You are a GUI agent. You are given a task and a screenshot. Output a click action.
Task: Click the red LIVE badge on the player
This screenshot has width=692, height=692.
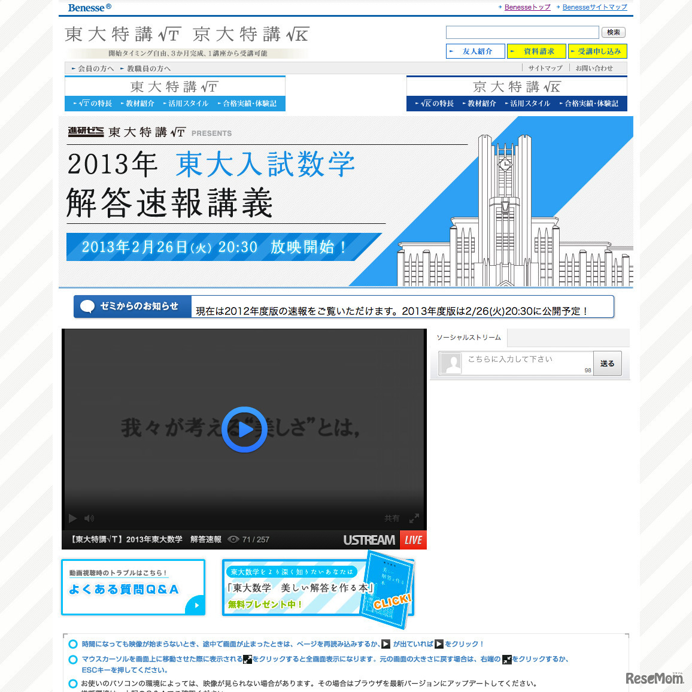point(413,539)
